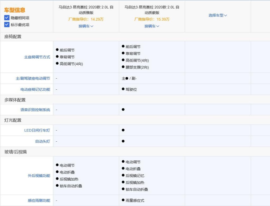Click the 自动质豪版 model title

(x=152, y=10)
